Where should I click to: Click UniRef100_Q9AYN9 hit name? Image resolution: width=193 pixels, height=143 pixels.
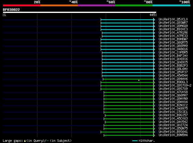pos(173,99)
